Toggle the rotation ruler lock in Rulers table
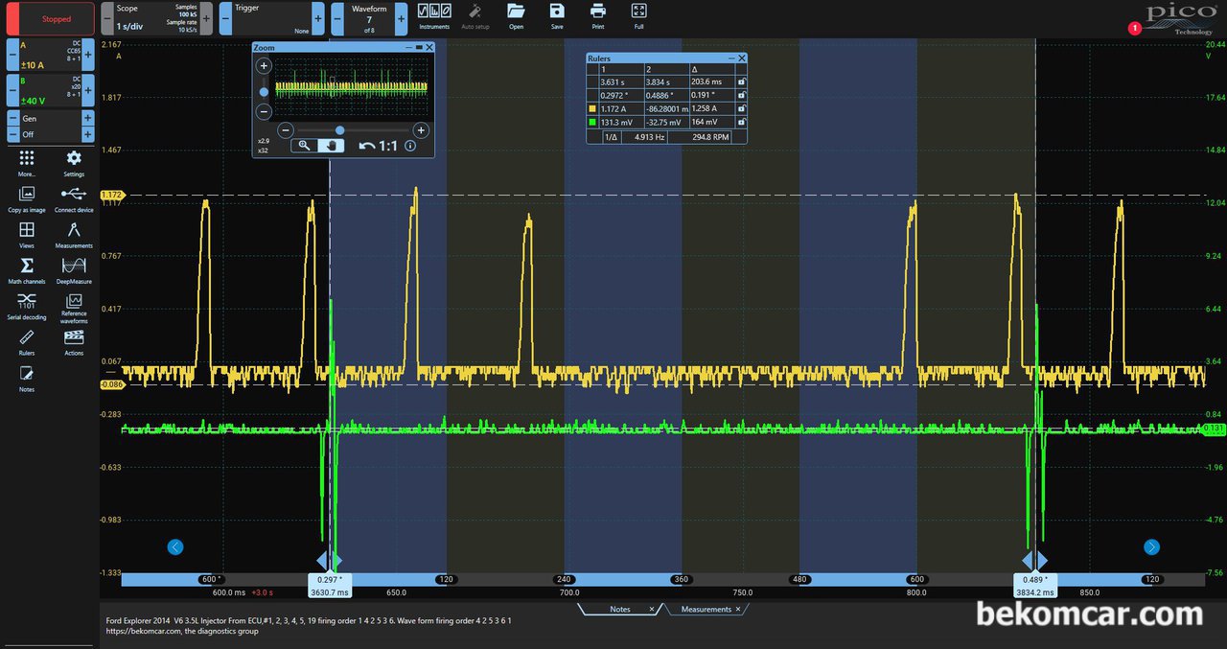This screenshot has height=649, width=1227. pos(740,96)
